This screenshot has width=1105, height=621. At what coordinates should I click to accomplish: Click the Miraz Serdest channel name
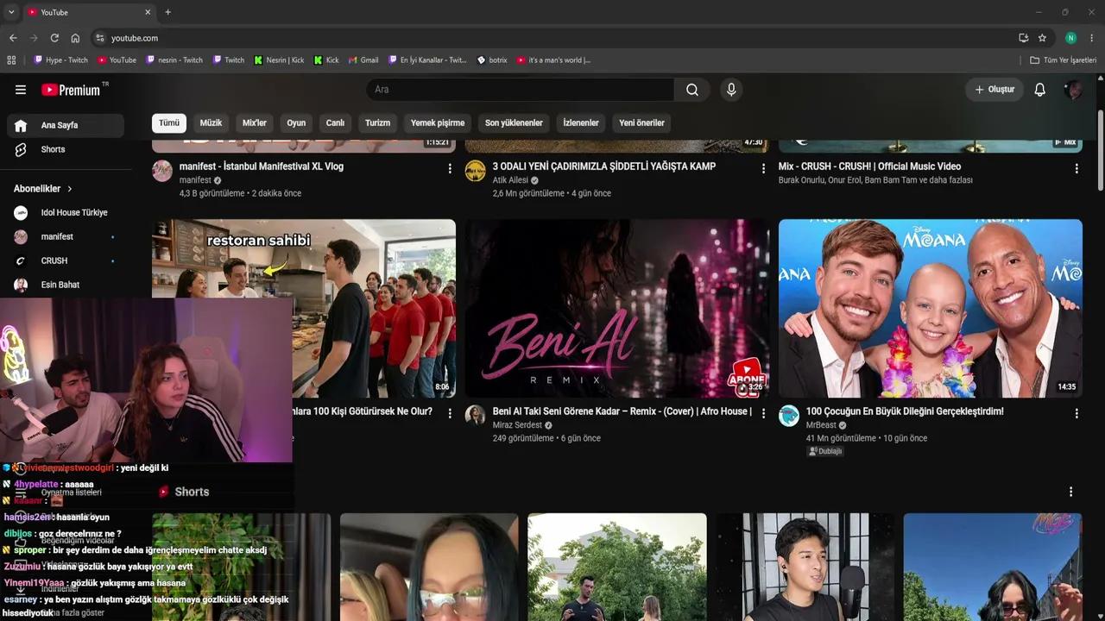pos(517,425)
